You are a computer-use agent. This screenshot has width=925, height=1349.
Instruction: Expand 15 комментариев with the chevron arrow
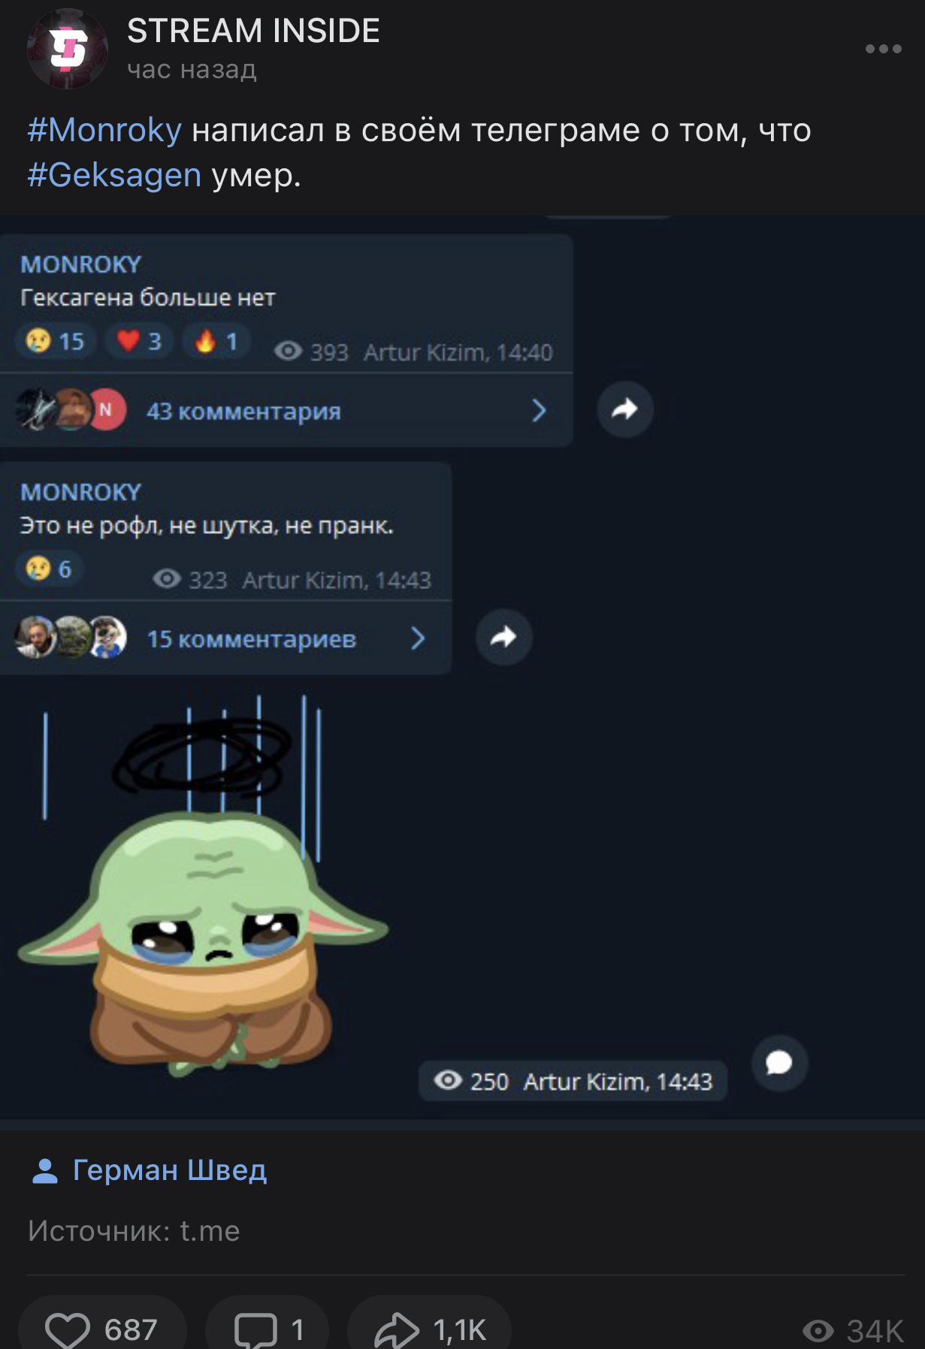point(418,638)
